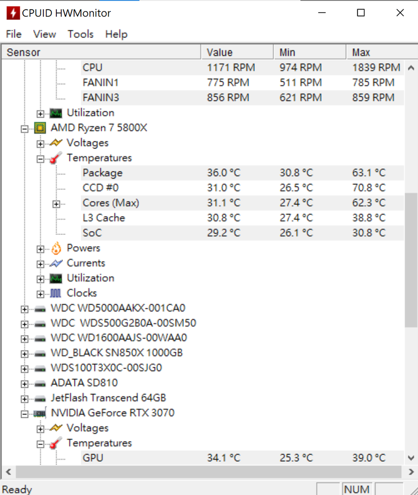Viewport: 418px width, 495px height.
Task: Expand the Currents node
Action: point(40,264)
